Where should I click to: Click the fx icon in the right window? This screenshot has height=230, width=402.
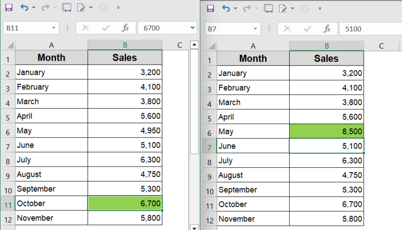coord(327,28)
